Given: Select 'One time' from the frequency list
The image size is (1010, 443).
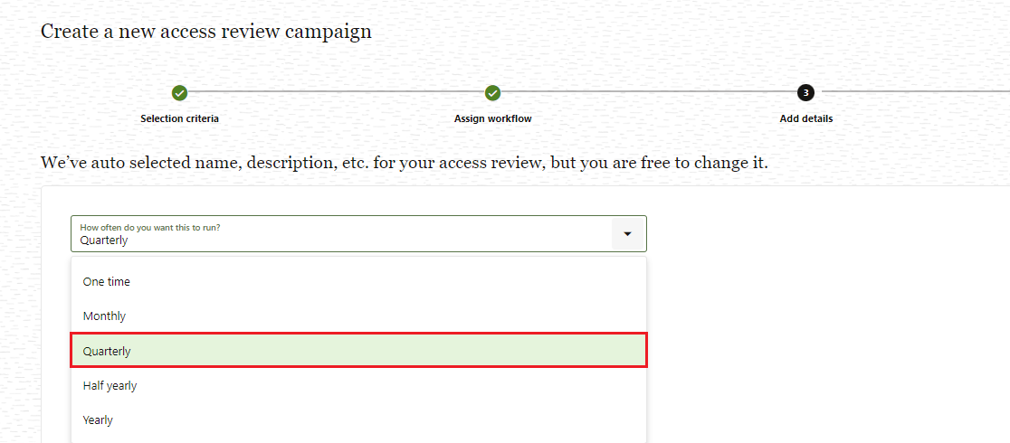Looking at the screenshot, I should [x=358, y=282].
